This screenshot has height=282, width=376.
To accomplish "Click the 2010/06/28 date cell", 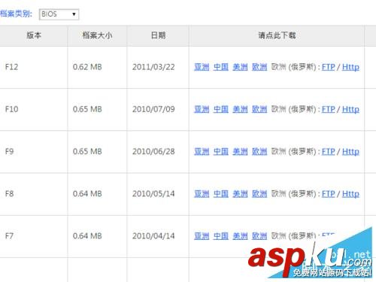I will (x=158, y=151).
